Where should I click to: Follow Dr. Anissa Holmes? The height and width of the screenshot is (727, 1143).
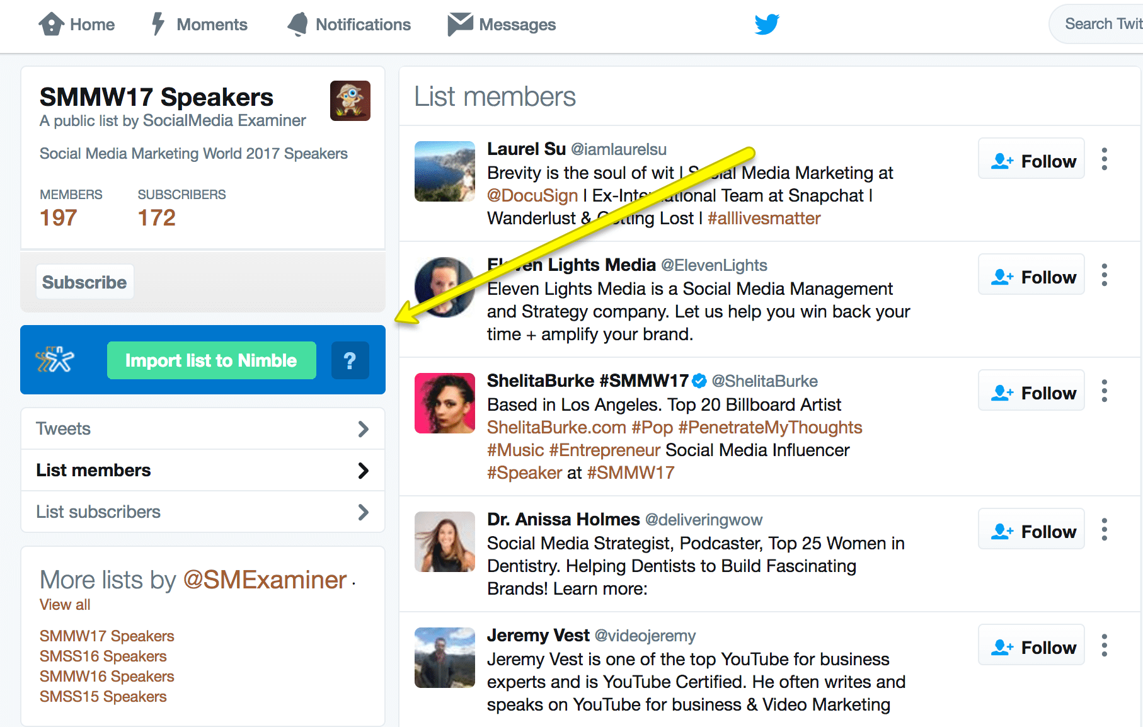point(1031,532)
